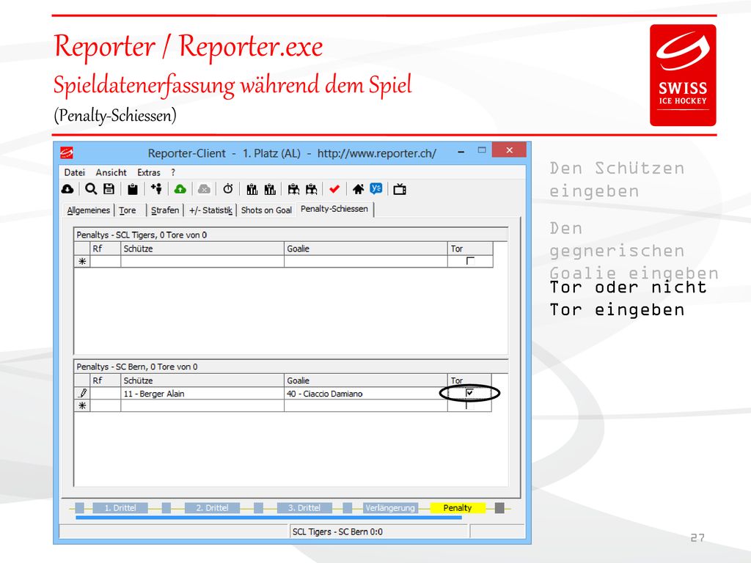Go to the home icon
Screen dimensions: 751x563
358,189
